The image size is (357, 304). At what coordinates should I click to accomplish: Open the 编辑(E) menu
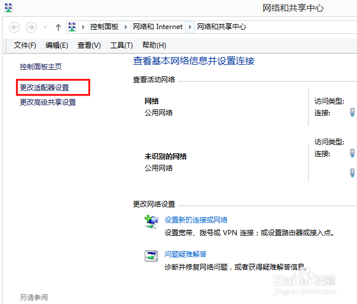click(57, 45)
